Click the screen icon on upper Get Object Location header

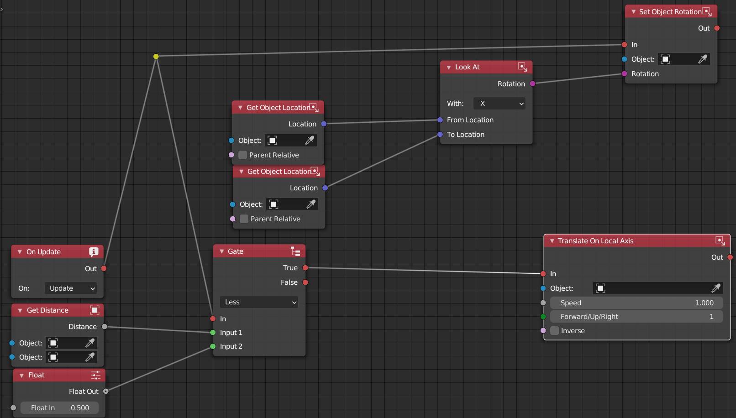314,107
